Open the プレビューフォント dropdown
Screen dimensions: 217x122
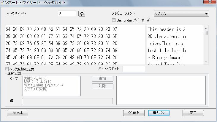[181, 14]
